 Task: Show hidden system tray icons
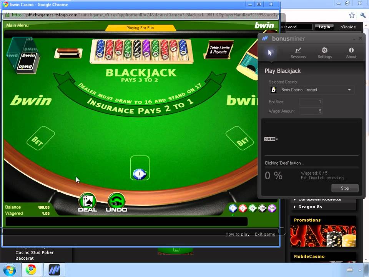point(360,270)
